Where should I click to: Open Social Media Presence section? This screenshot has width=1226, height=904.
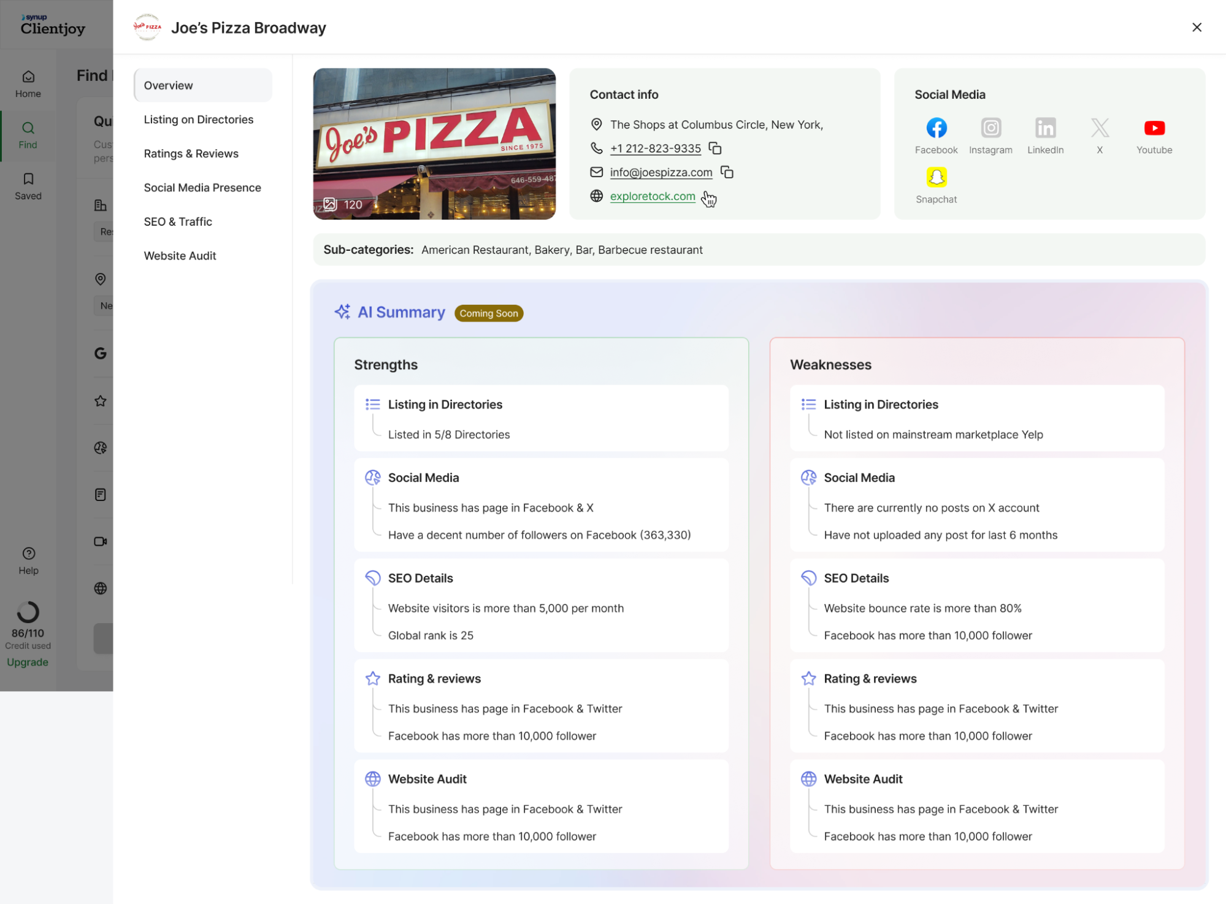(203, 188)
